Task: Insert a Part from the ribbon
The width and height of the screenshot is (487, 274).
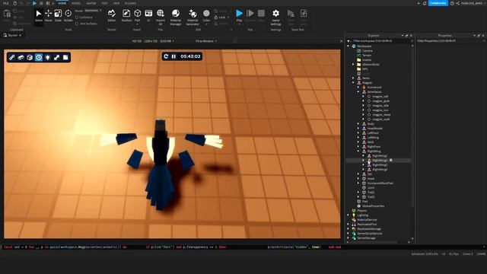Action: pyautogui.click(x=137, y=16)
